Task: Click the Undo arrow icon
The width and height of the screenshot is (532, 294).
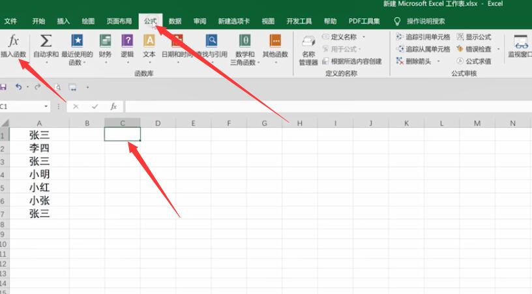Action: click(18, 87)
